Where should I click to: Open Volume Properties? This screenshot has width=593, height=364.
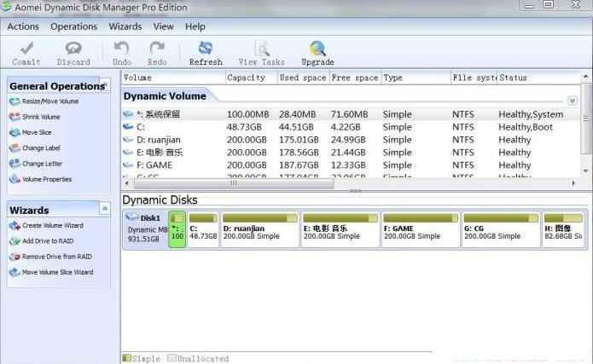coord(40,179)
